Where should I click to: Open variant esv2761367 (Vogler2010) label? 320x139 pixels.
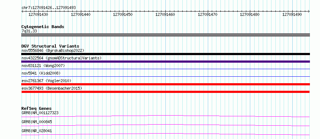click(46, 81)
